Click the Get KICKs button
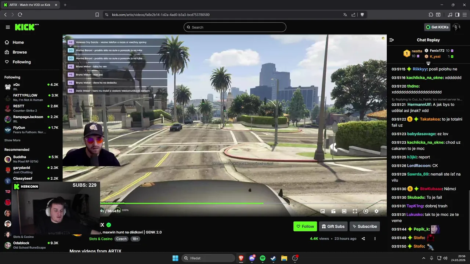This screenshot has width=470, height=264. pos(437,27)
